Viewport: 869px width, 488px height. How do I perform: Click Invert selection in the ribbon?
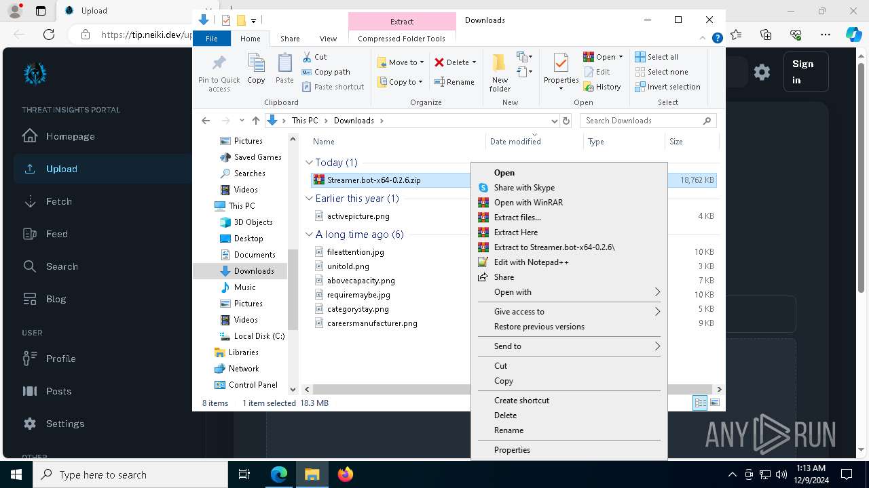click(x=667, y=87)
